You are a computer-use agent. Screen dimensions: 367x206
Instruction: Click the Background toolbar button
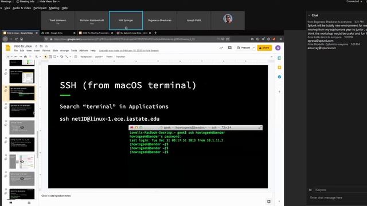pos(86,57)
